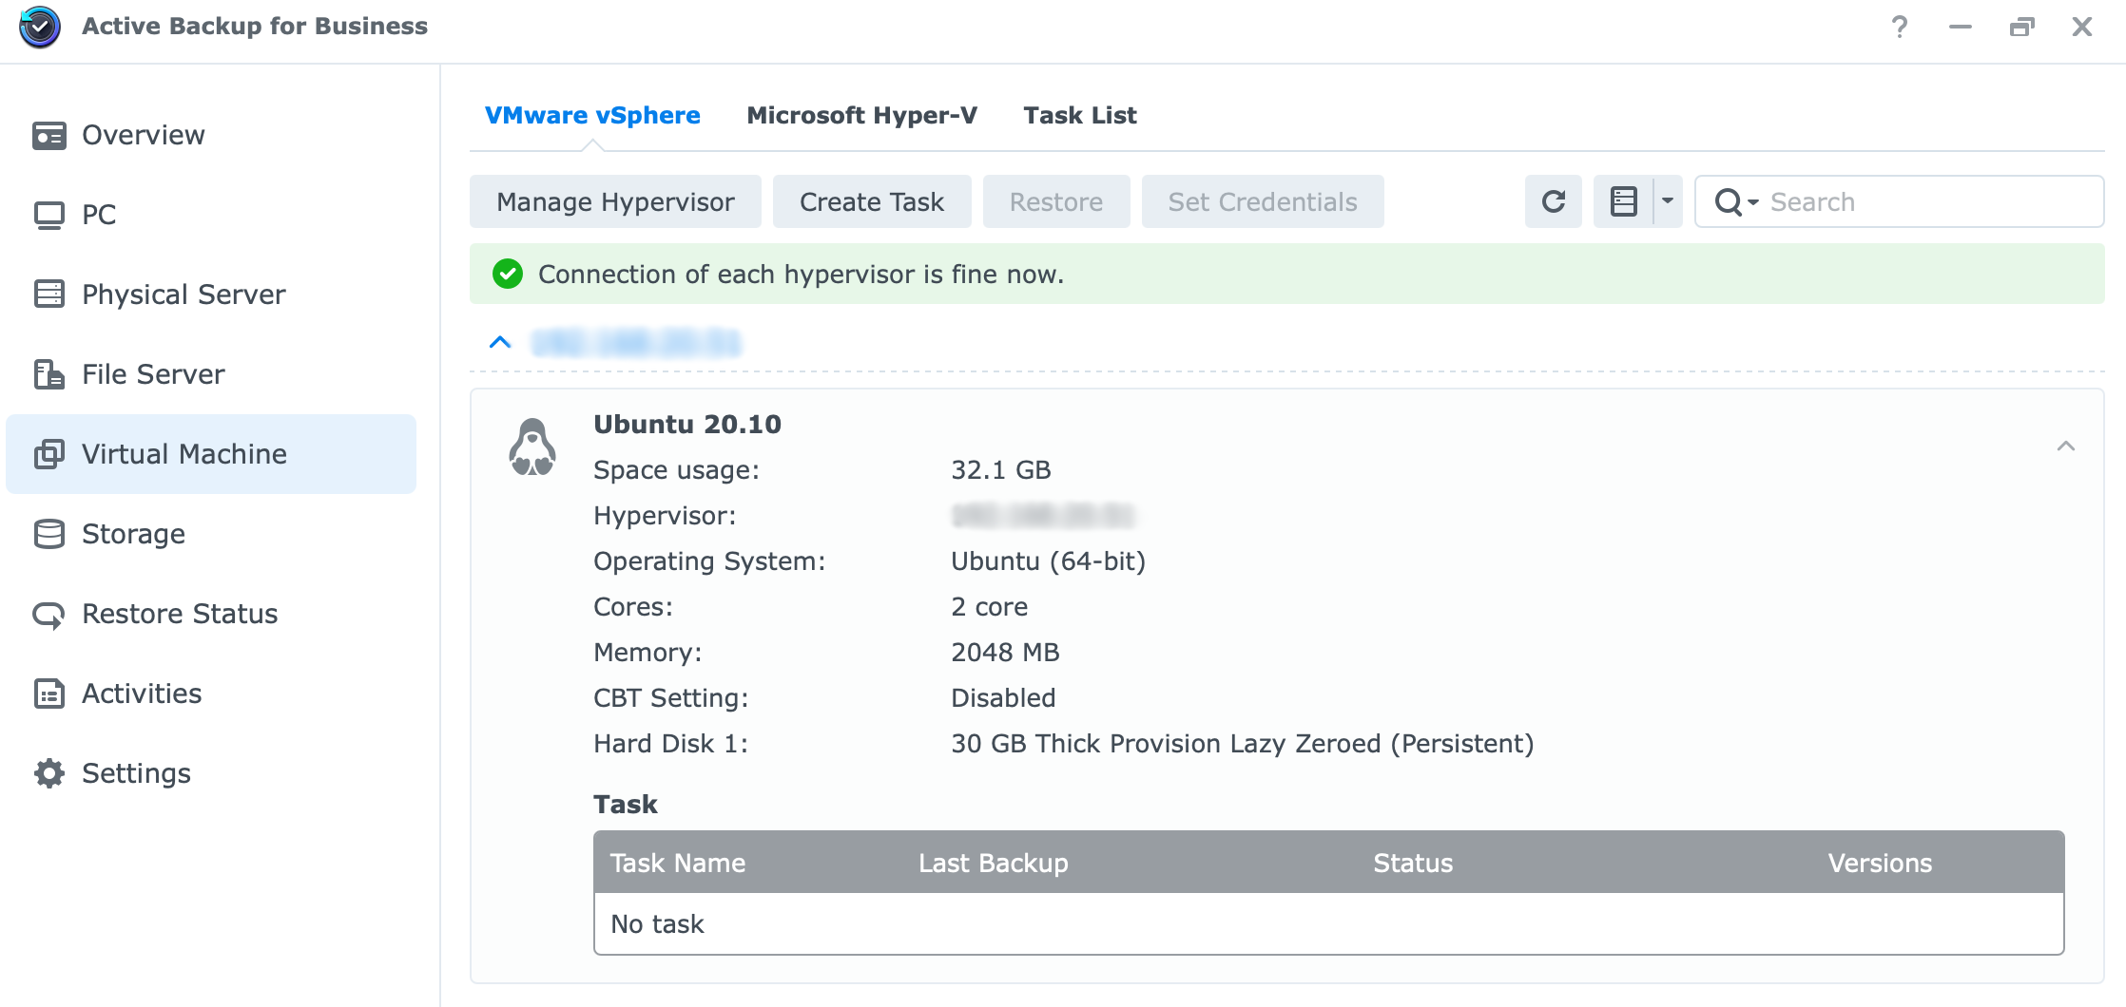Open Activities section
The height and width of the screenshot is (1007, 2126).
pos(211,693)
